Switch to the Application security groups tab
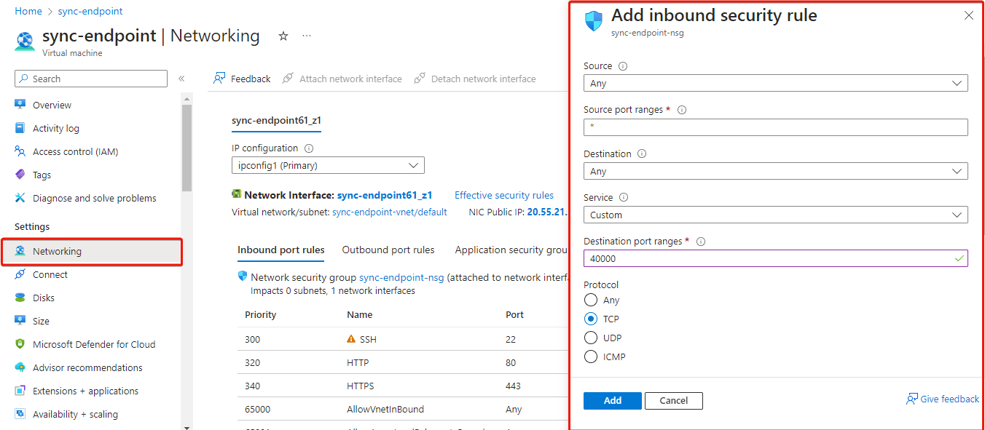The height and width of the screenshot is (430, 985). coord(511,250)
